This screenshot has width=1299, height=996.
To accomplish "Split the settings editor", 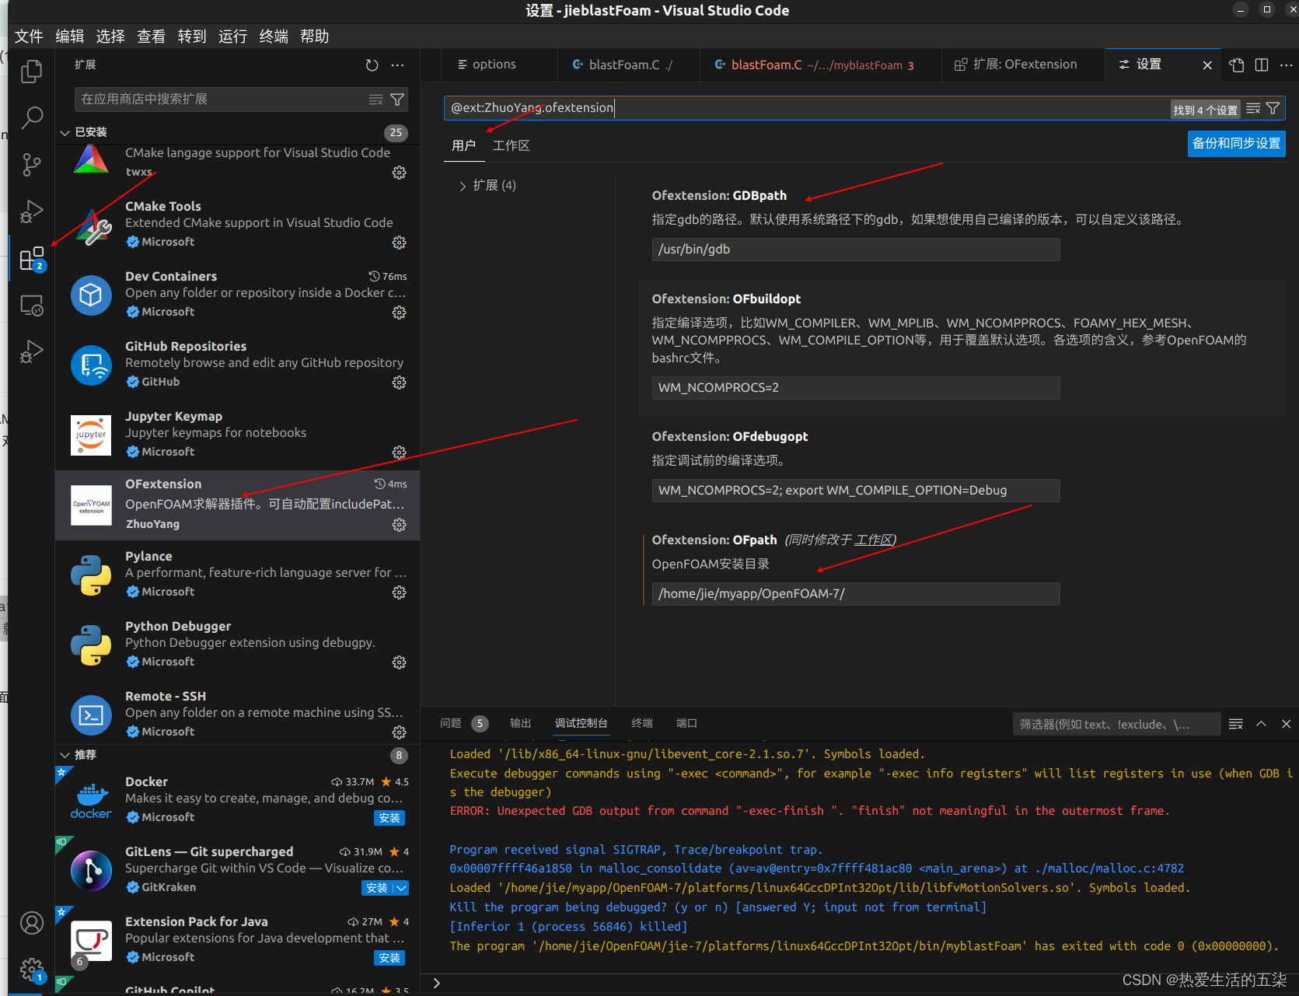I will [x=1261, y=65].
